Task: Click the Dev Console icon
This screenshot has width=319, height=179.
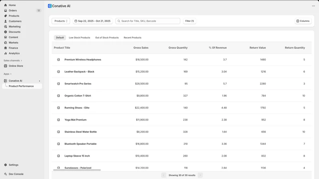Action: coord(6,174)
